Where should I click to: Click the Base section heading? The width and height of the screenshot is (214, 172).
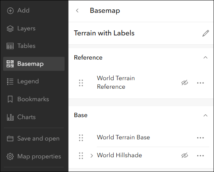point(81,115)
